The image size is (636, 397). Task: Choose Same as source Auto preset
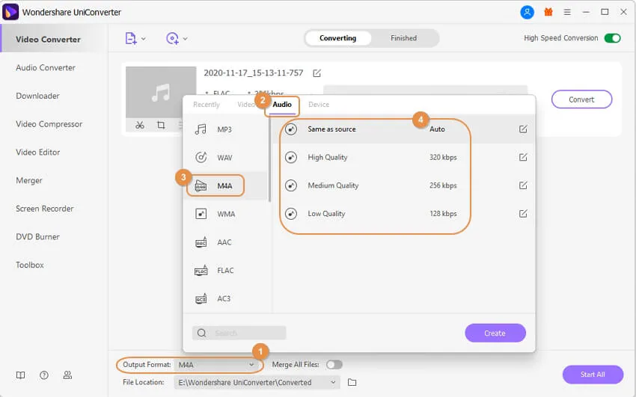tap(403, 129)
